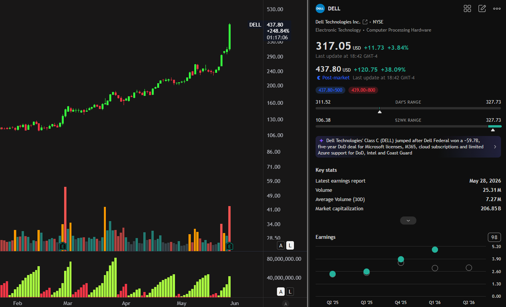The height and width of the screenshot is (307, 506).
Task: Click the March earnings E marker on chart
Action: pyautogui.click(x=62, y=246)
